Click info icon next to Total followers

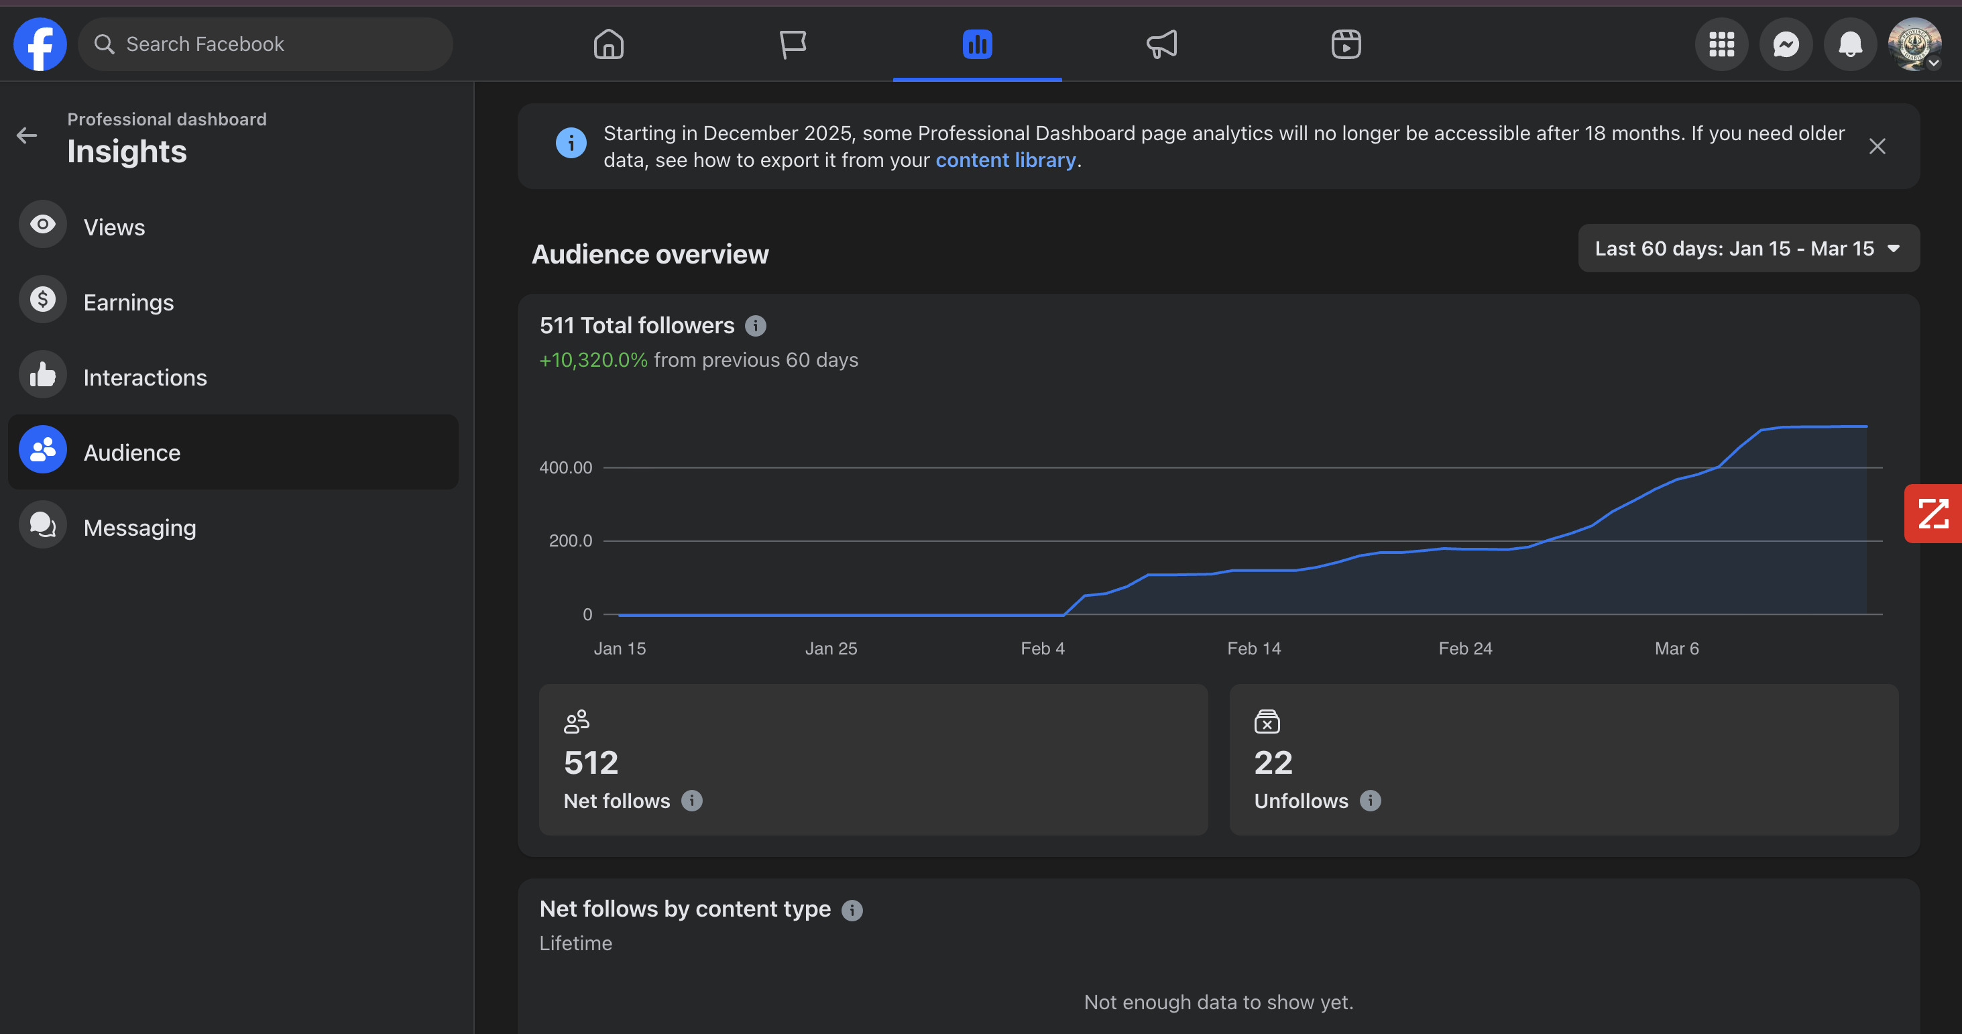pos(755,326)
